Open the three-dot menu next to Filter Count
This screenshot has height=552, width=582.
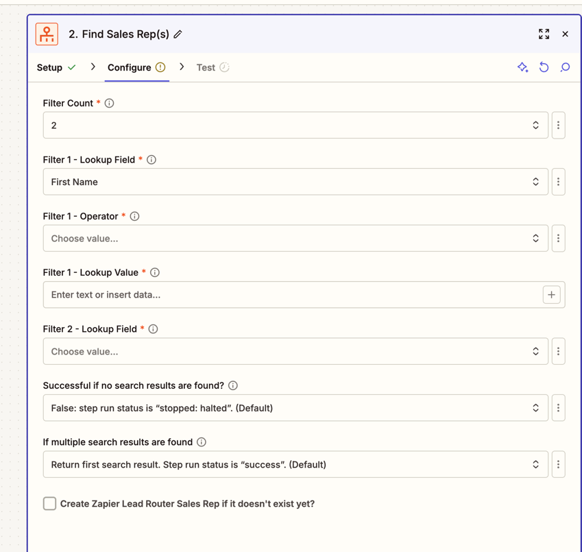(558, 125)
